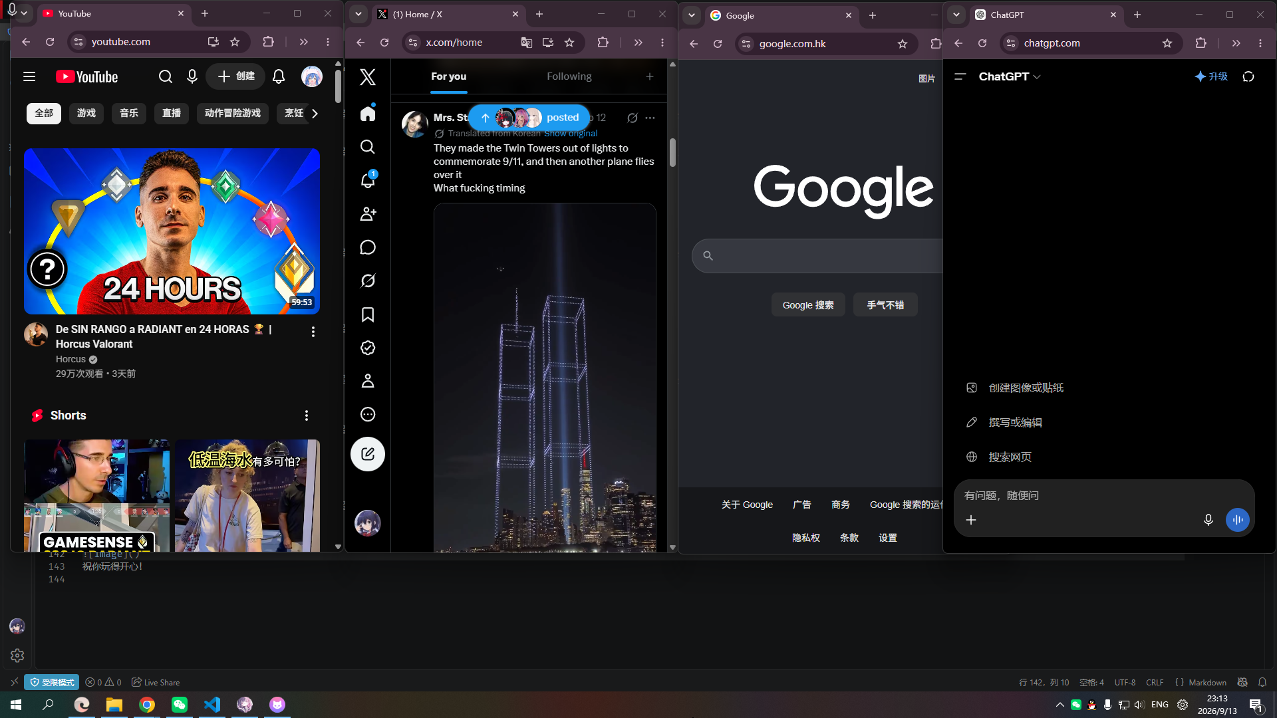
Task: Open X Bookmarks icon
Action: [x=368, y=314]
